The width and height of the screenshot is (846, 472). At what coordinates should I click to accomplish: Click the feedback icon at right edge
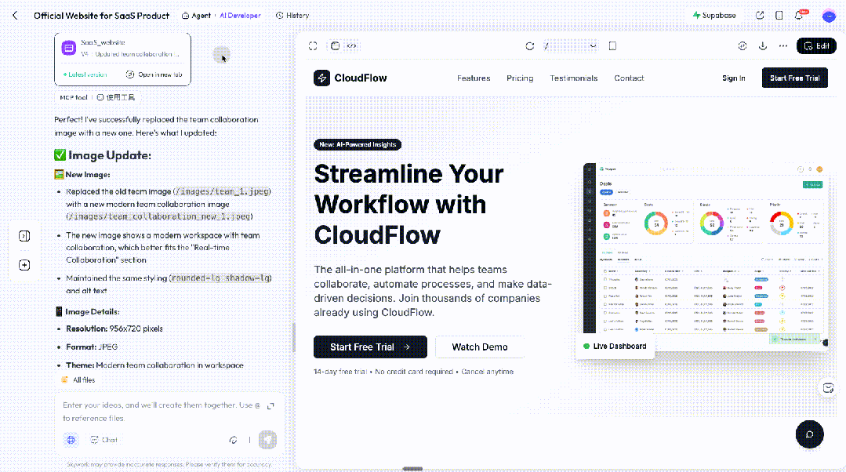tap(829, 388)
